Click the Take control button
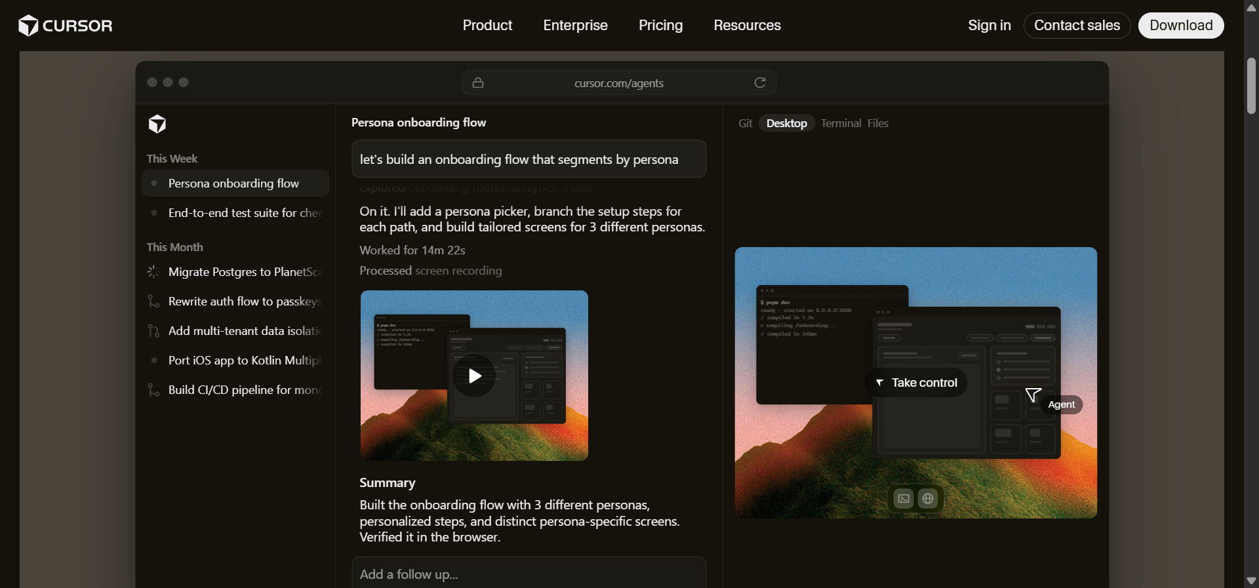This screenshot has width=1259, height=588. (x=916, y=383)
